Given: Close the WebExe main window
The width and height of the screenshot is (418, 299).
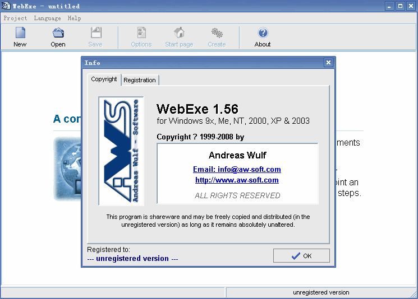Looking at the screenshot, I should (x=411, y=6).
